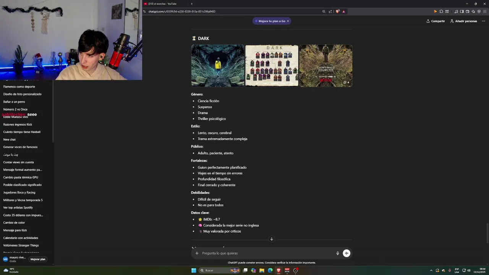Toggle the browser sidebar panel icon
489x275 pixels.
tap(462, 11)
